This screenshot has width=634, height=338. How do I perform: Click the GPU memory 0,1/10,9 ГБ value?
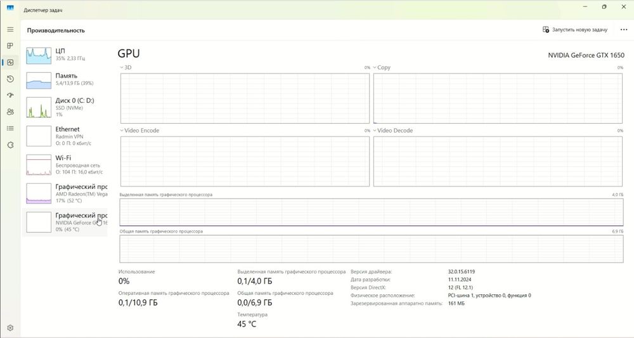(x=138, y=302)
